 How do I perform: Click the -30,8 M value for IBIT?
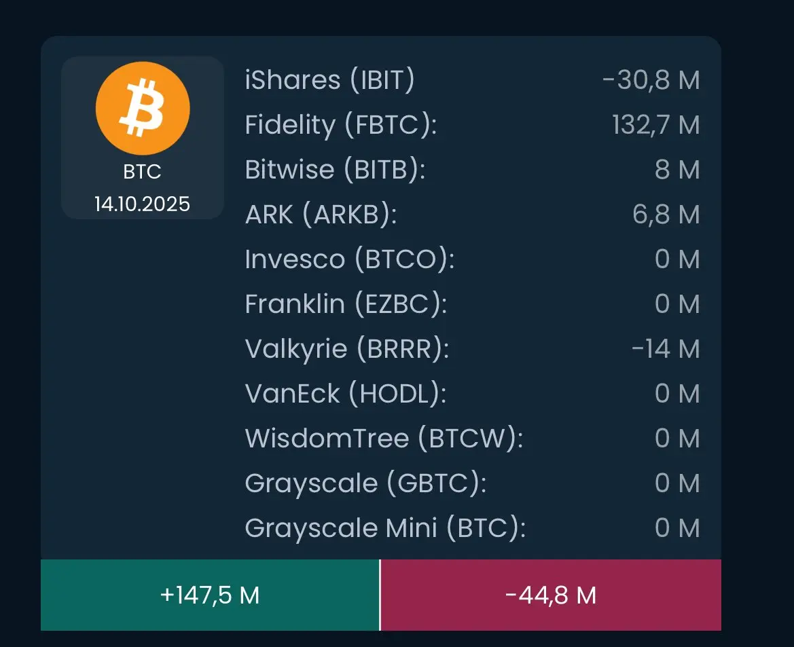pos(651,81)
